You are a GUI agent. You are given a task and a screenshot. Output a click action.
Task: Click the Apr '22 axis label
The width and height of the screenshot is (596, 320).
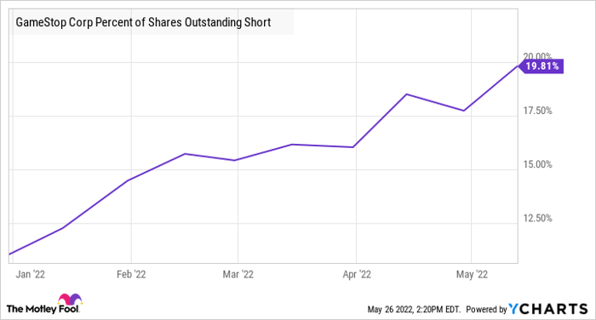(357, 274)
